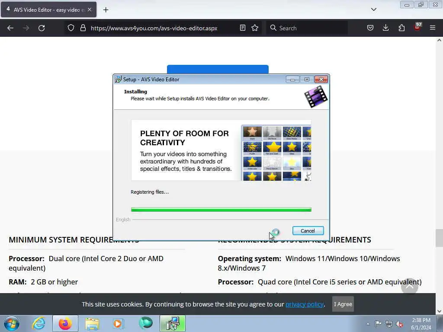The width and height of the screenshot is (443, 332).
Task: Open the Firefox hamburger menu
Action: pyautogui.click(x=433, y=28)
